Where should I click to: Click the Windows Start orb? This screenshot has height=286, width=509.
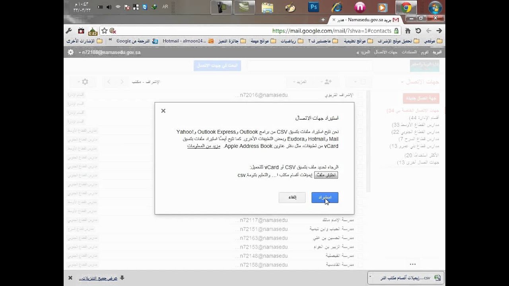[x=435, y=7]
